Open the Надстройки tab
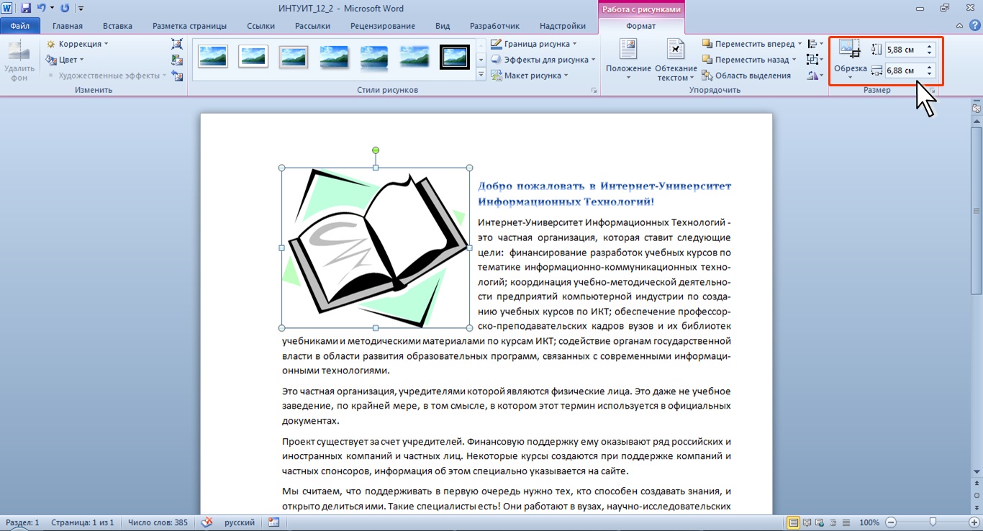 click(x=562, y=26)
